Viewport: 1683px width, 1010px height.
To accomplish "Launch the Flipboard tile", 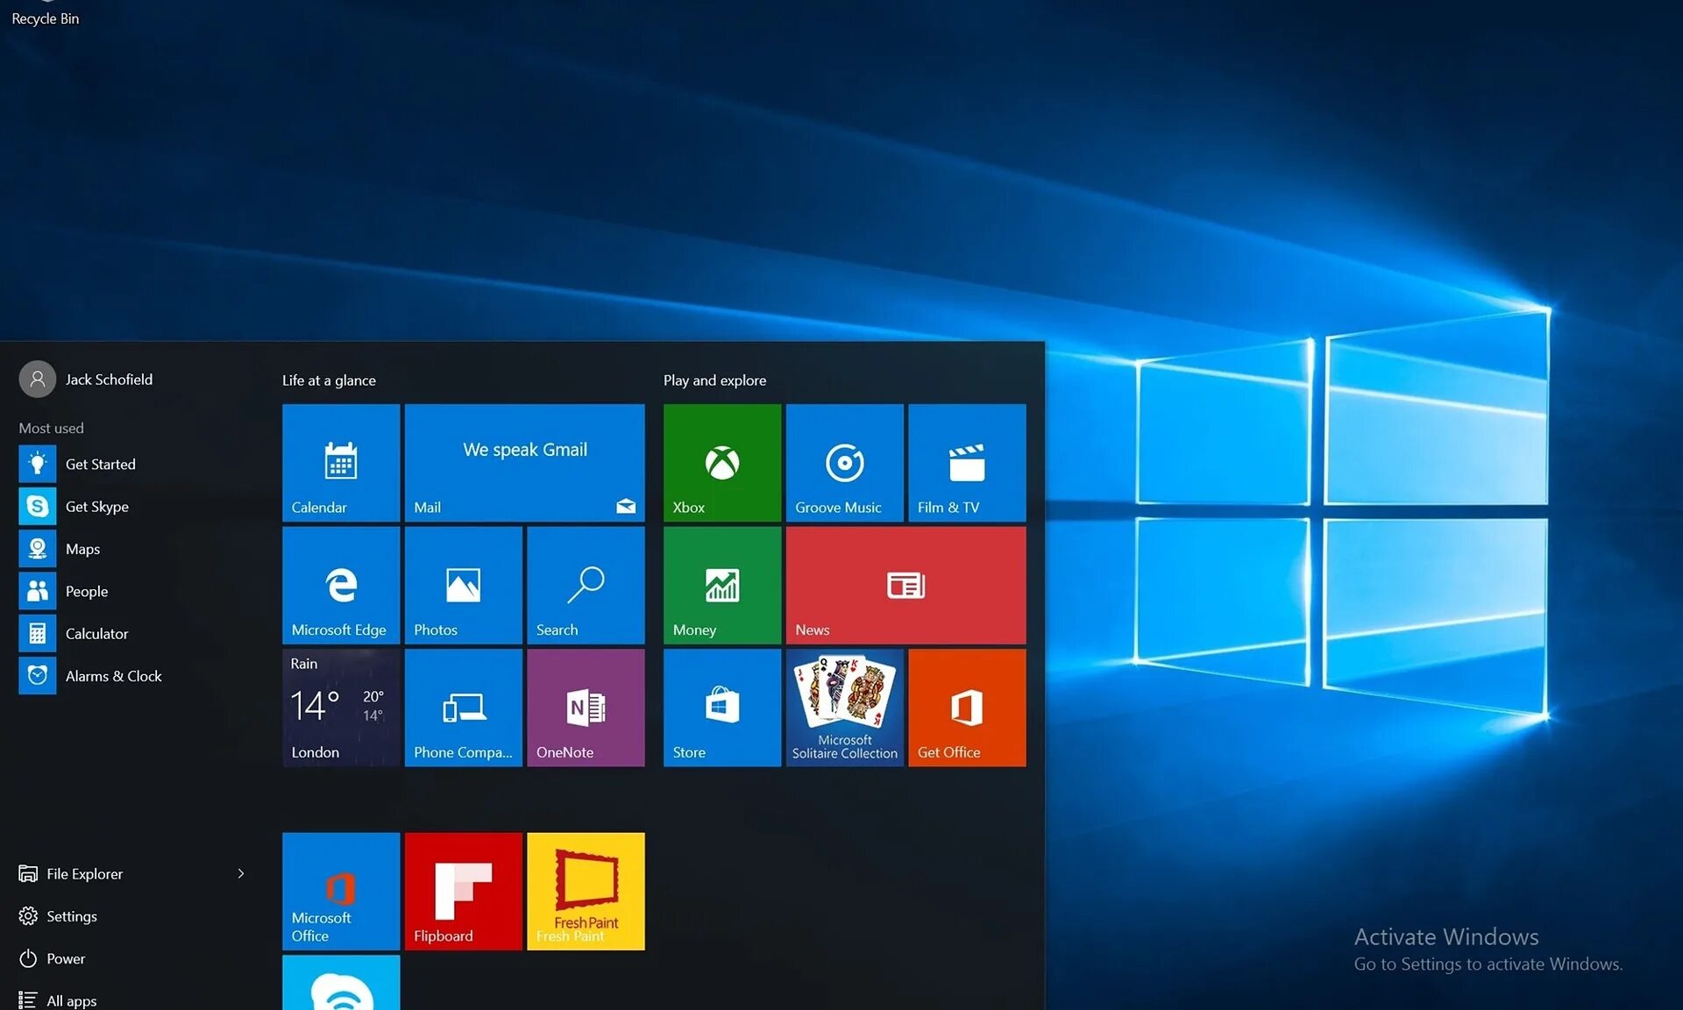I will click(463, 891).
